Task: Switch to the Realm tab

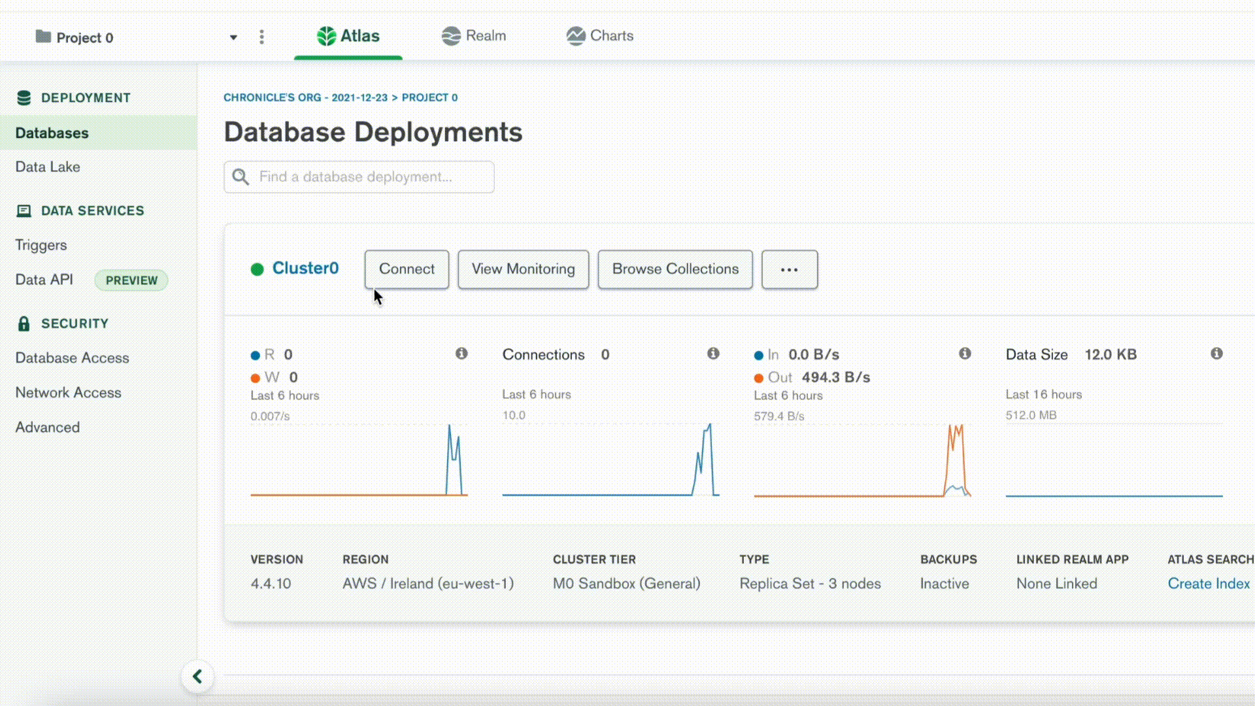Action: 473,36
